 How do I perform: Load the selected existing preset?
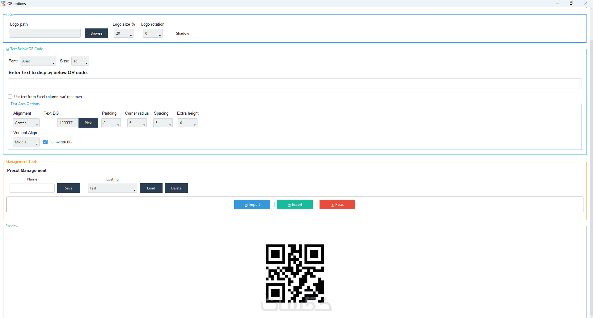point(151,188)
